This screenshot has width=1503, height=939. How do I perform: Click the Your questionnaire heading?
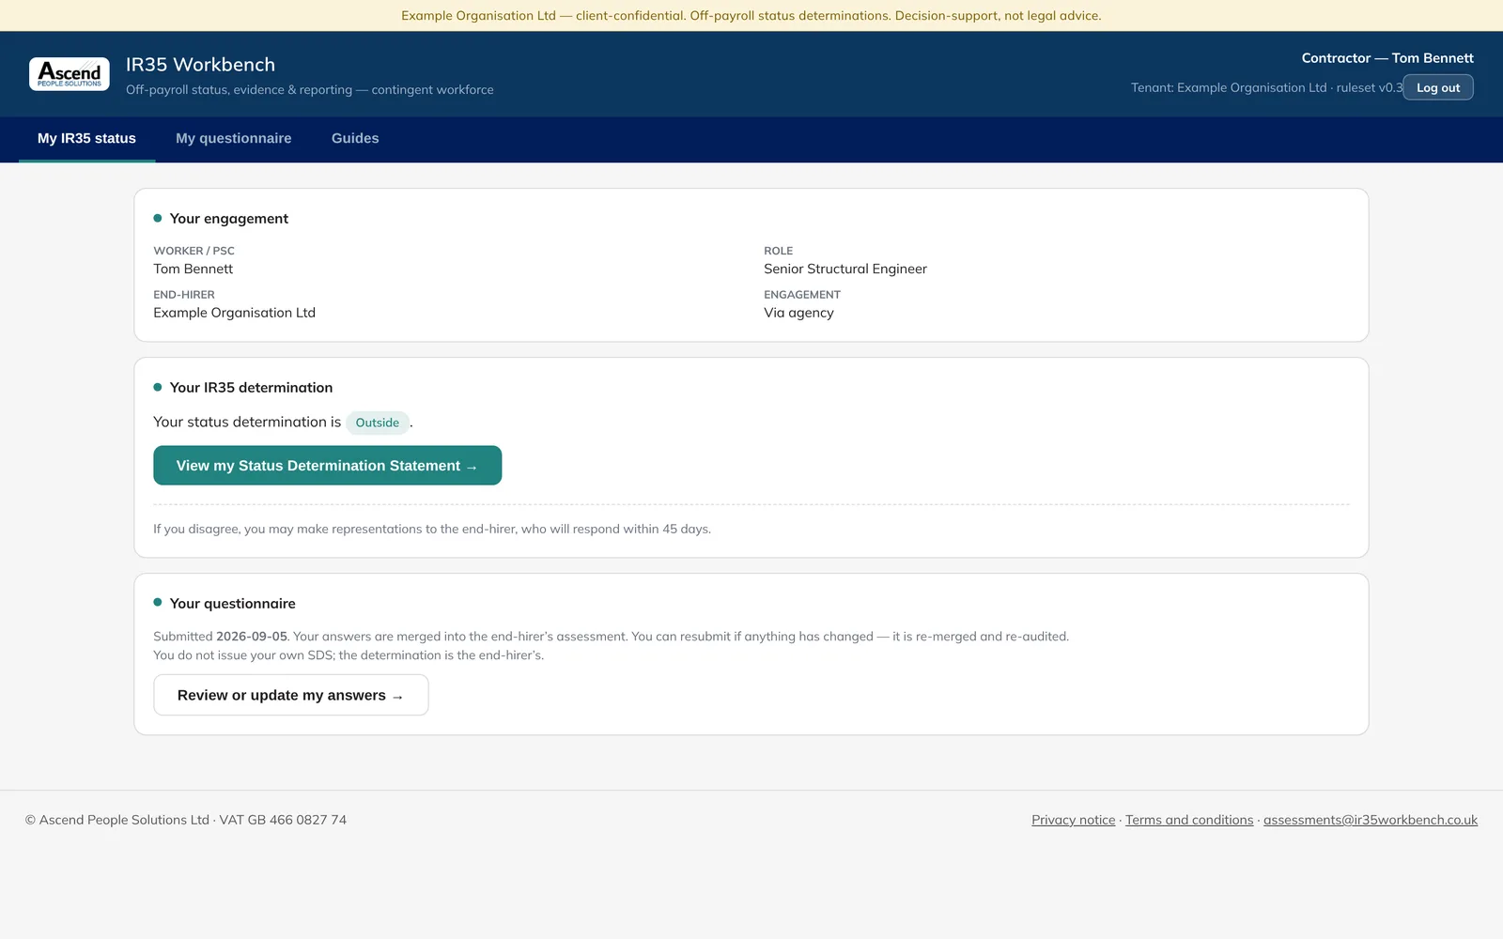[x=233, y=604]
